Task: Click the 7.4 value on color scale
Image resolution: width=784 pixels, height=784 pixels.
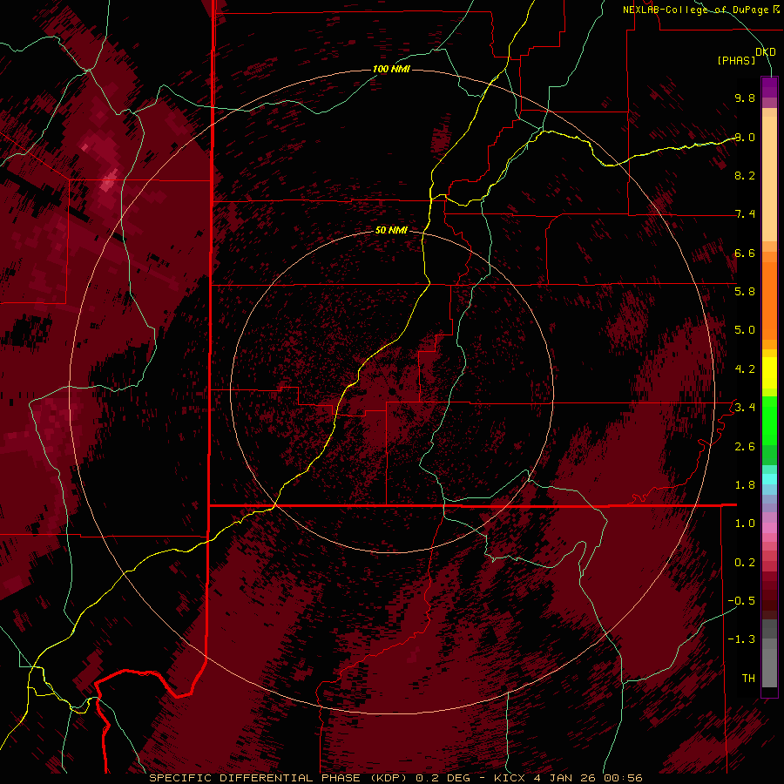Action: click(x=745, y=214)
